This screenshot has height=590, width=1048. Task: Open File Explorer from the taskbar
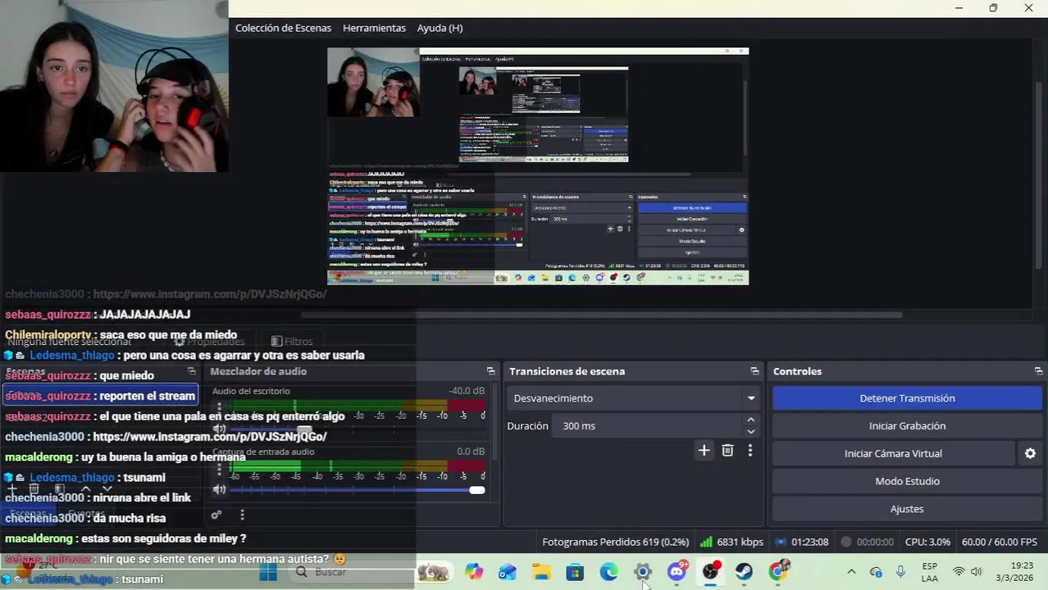541,571
